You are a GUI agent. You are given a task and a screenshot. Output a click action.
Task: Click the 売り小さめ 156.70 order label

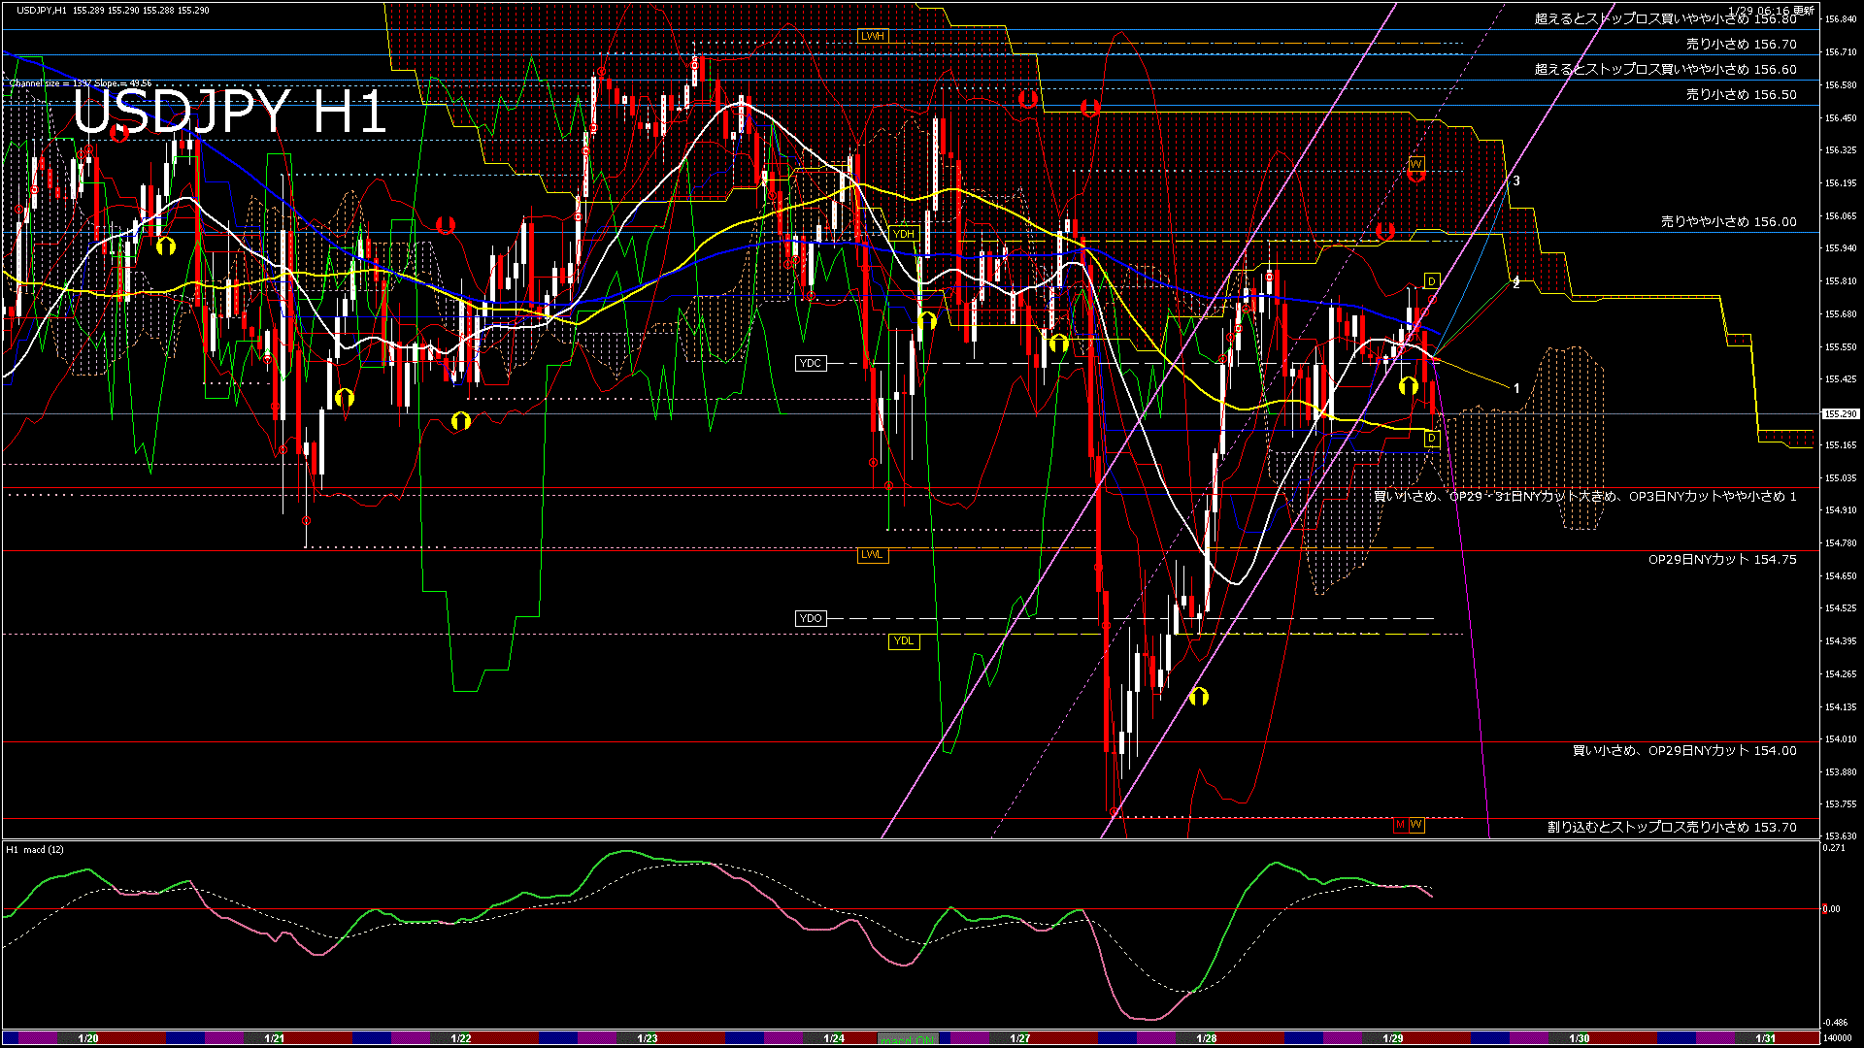point(1741,44)
